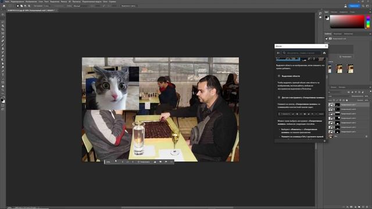372x209 pixels.
Task: Open the Изображение menu
Action: (31, 1)
